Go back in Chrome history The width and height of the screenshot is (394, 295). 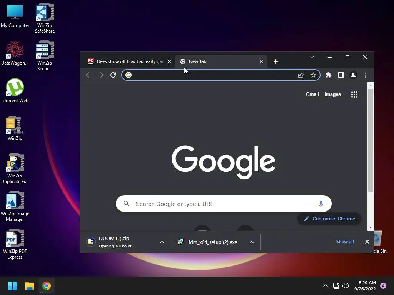88,75
